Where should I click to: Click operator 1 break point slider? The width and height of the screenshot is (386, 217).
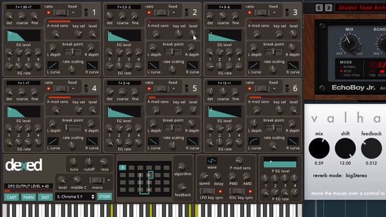coord(73,51)
